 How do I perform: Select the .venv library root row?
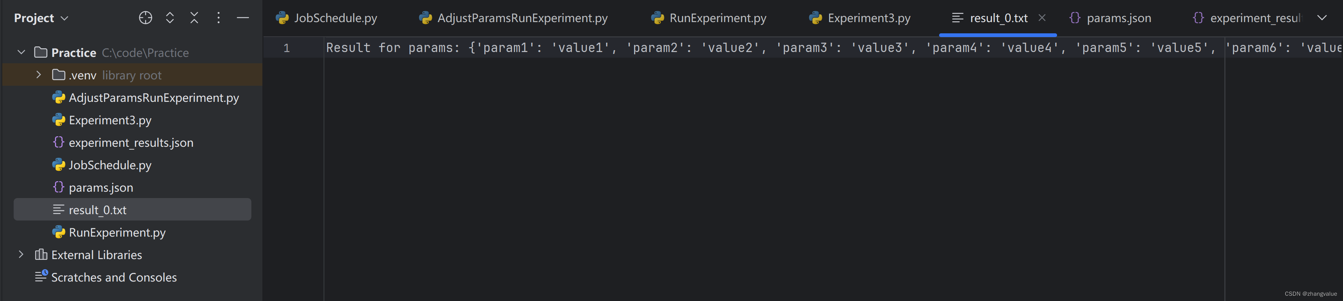point(133,75)
